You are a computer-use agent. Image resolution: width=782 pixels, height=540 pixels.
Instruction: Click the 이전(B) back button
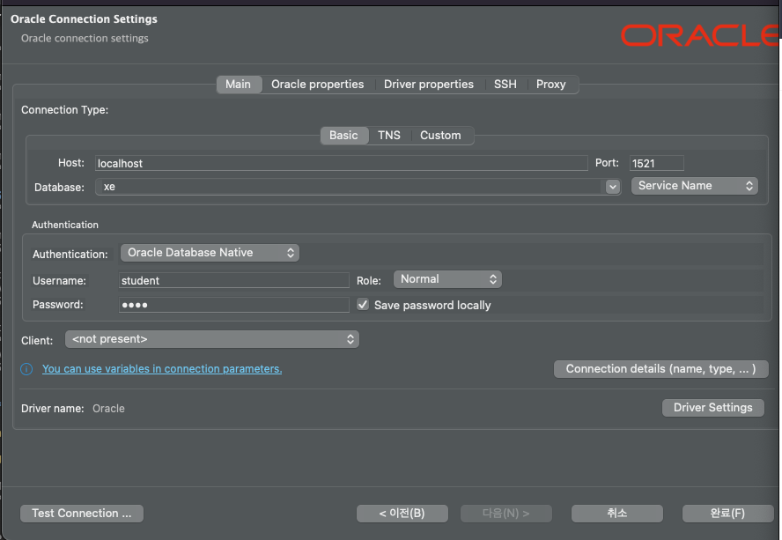(x=402, y=513)
